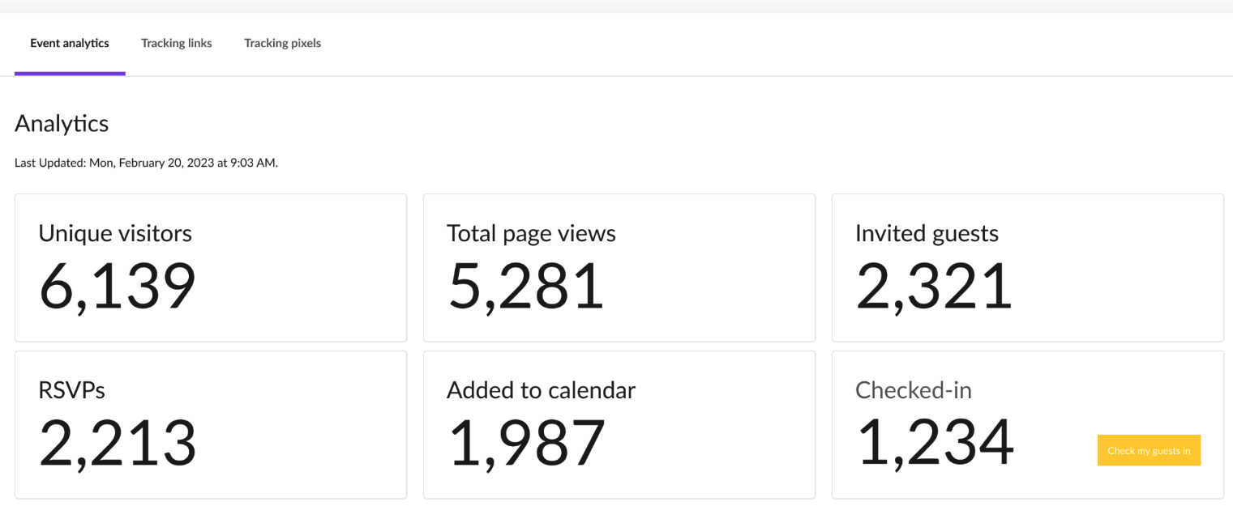Switch to the Tracking links tab
Screen dimensions: 1233x523
[177, 44]
